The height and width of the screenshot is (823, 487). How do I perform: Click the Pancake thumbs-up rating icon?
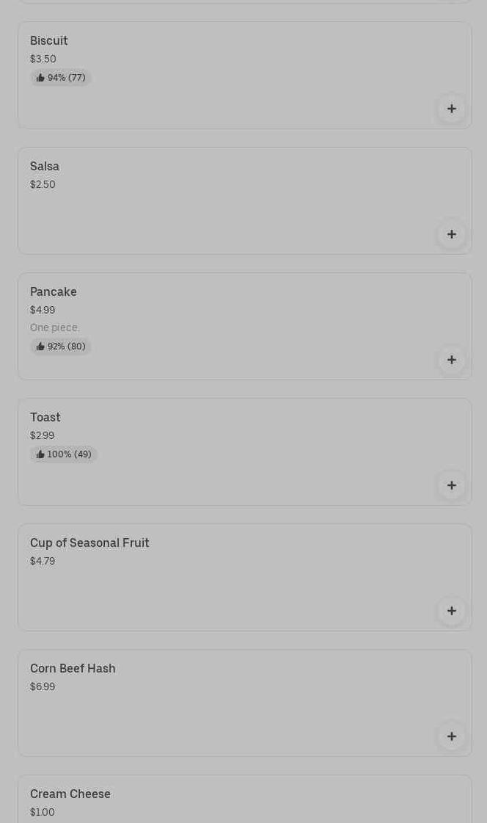click(x=40, y=347)
